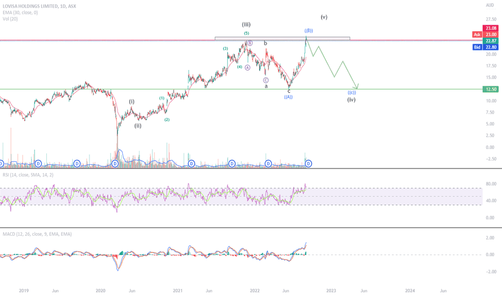Click the AUD currency label
Viewport: 502px width, 296px height.
pyautogui.click(x=490, y=5)
